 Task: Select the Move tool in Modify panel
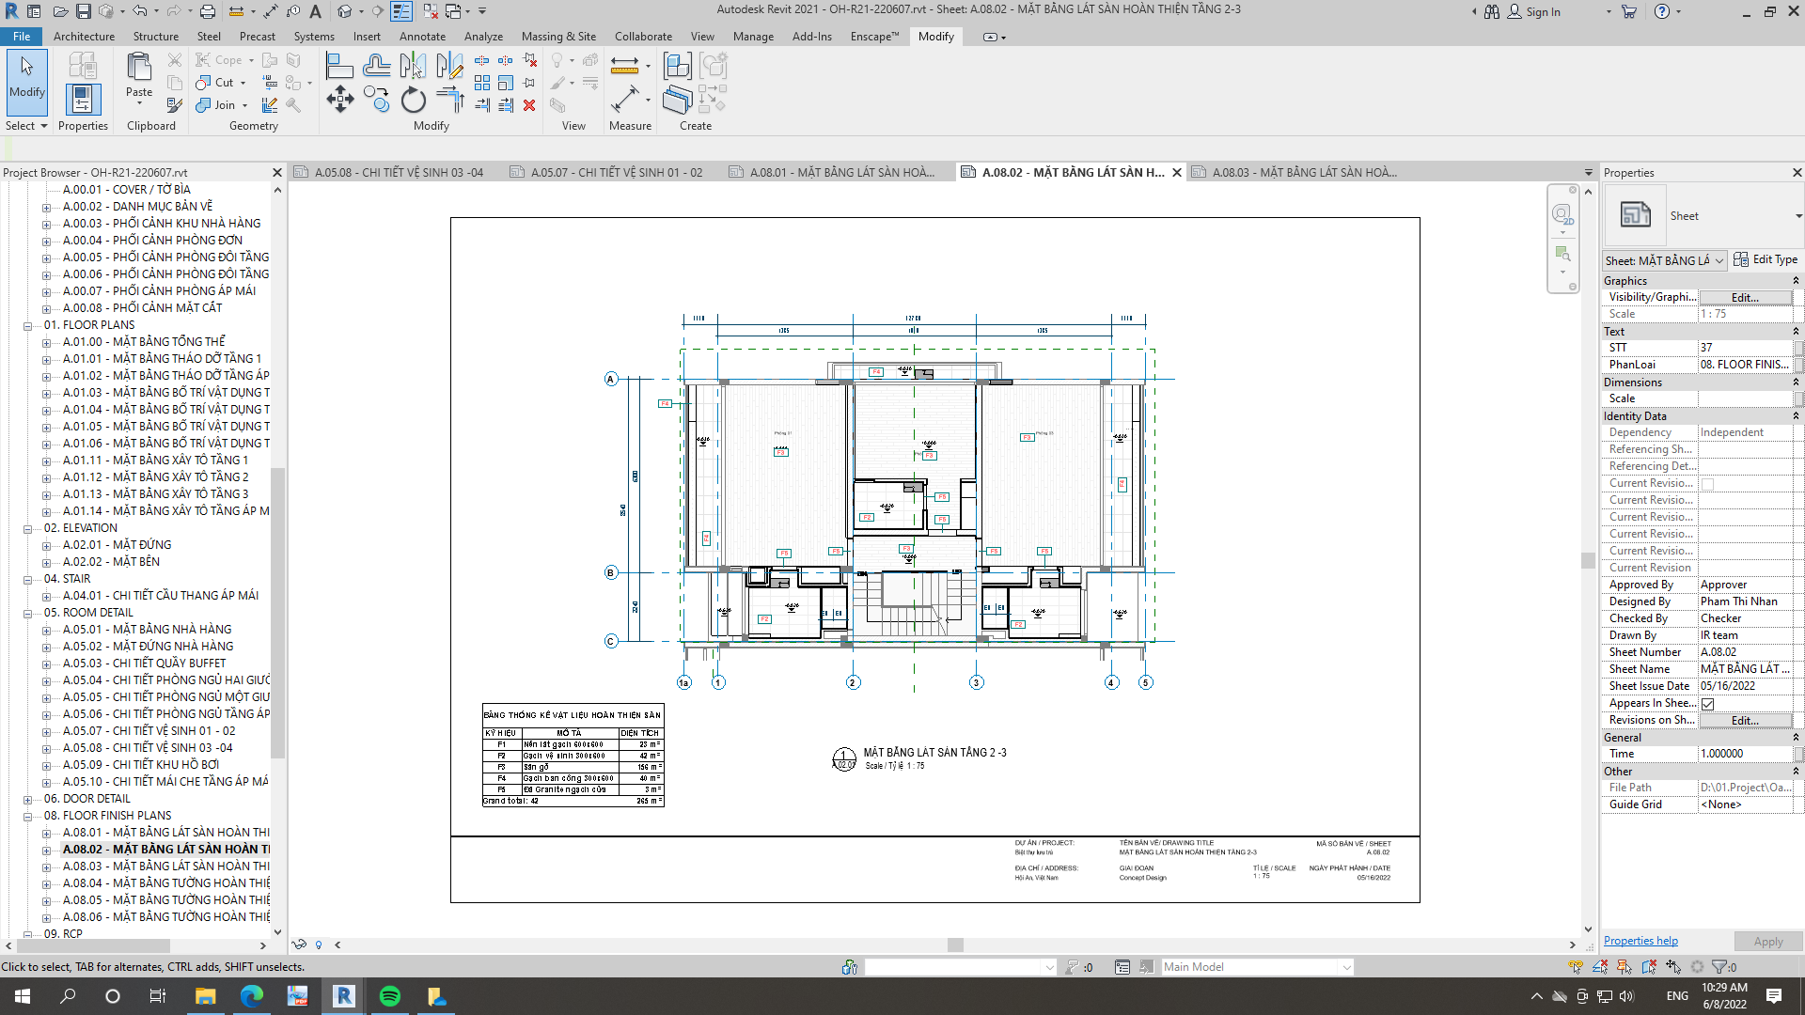[x=339, y=100]
